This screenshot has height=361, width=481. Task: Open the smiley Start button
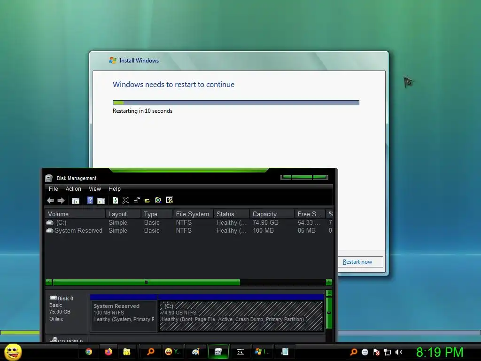[x=13, y=352]
